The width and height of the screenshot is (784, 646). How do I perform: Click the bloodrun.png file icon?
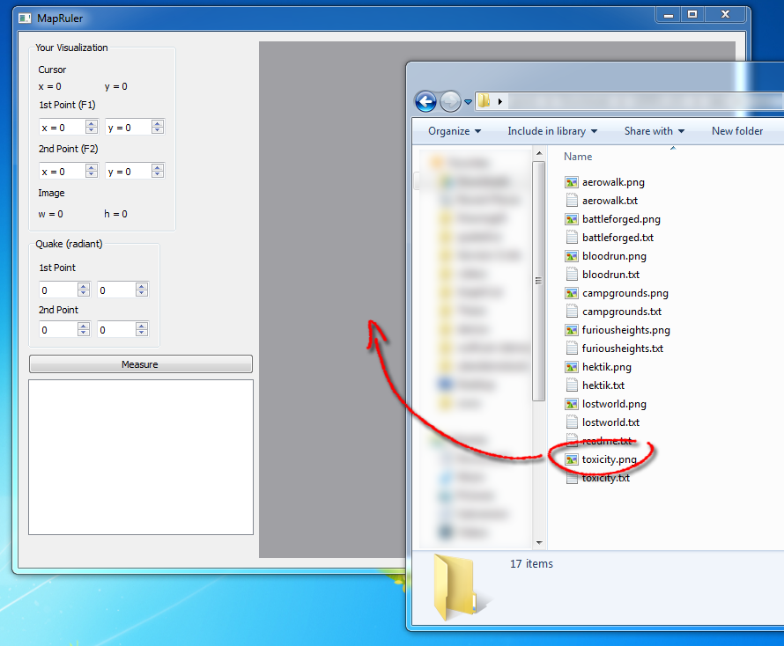[573, 256]
